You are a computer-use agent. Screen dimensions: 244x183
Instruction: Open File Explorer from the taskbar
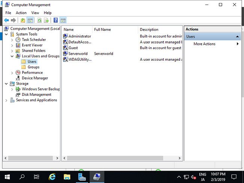(x=67, y=177)
